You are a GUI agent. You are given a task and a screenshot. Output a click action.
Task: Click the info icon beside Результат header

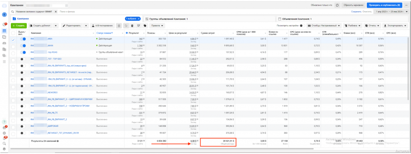(127, 33)
